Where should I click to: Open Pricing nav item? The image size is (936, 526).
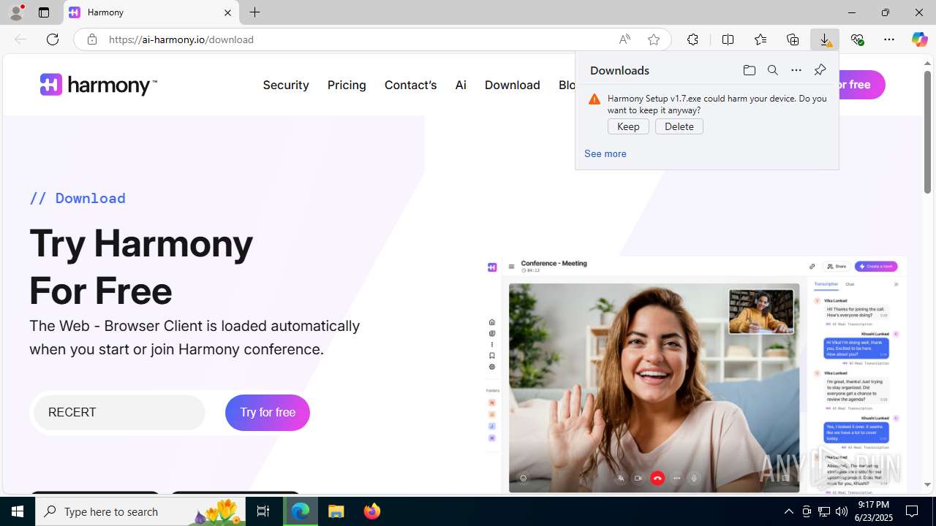coord(347,85)
